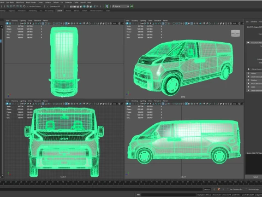Click the range slider bar below timeline
262x197 pixels.
tap(101, 189)
